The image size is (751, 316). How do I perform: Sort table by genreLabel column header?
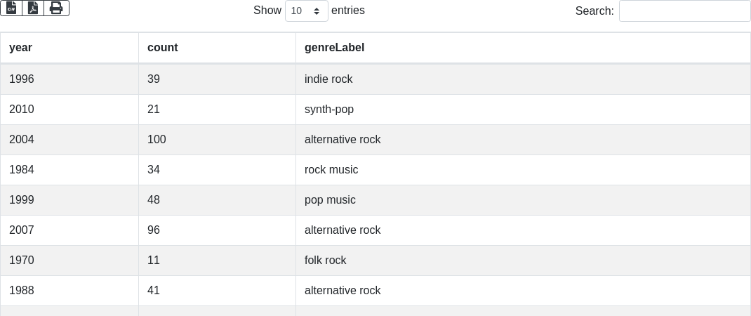334,48
